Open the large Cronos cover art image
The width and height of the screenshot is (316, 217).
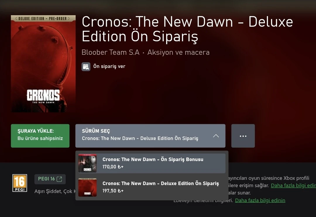[43, 64]
